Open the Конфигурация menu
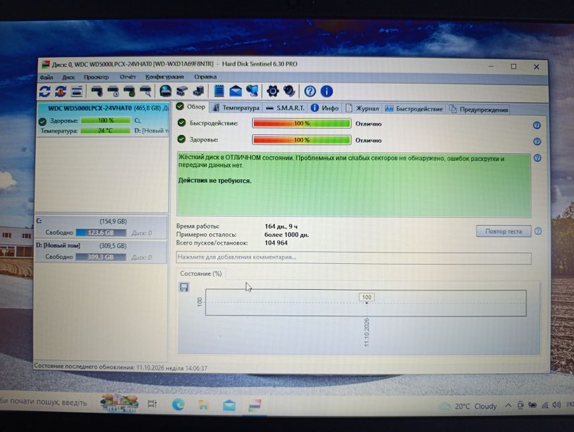This screenshot has width=574, height=432. (x=164, y=77)
